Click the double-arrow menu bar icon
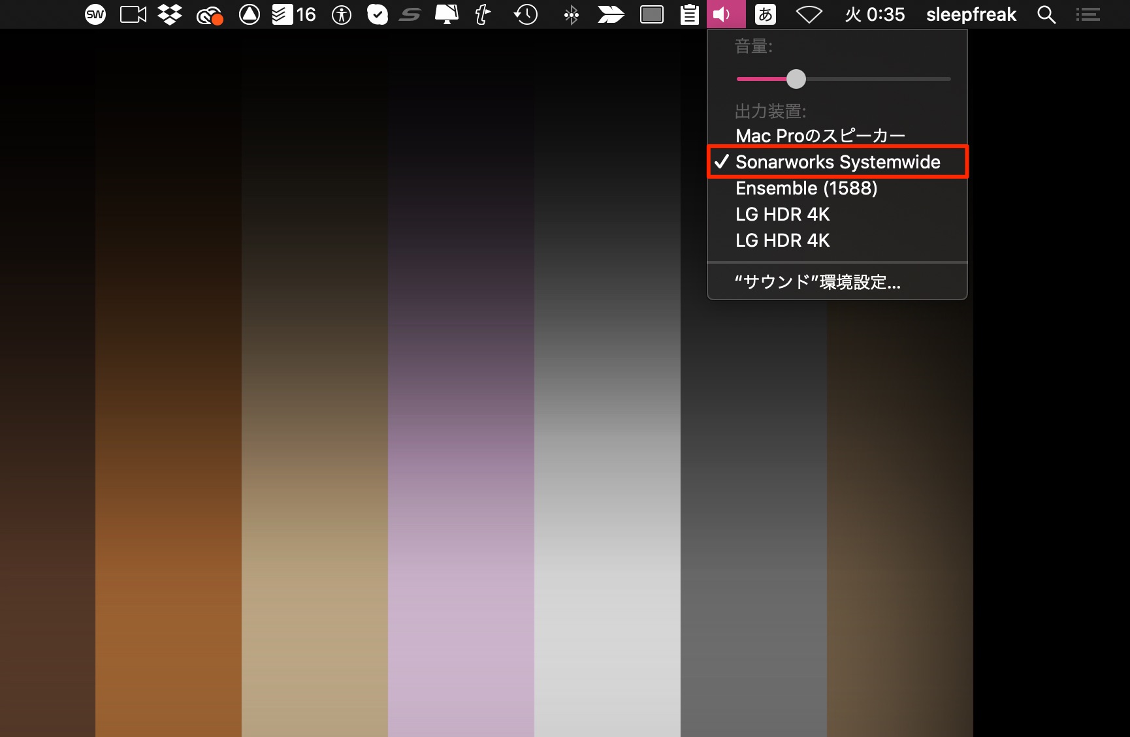 (611, 14)
